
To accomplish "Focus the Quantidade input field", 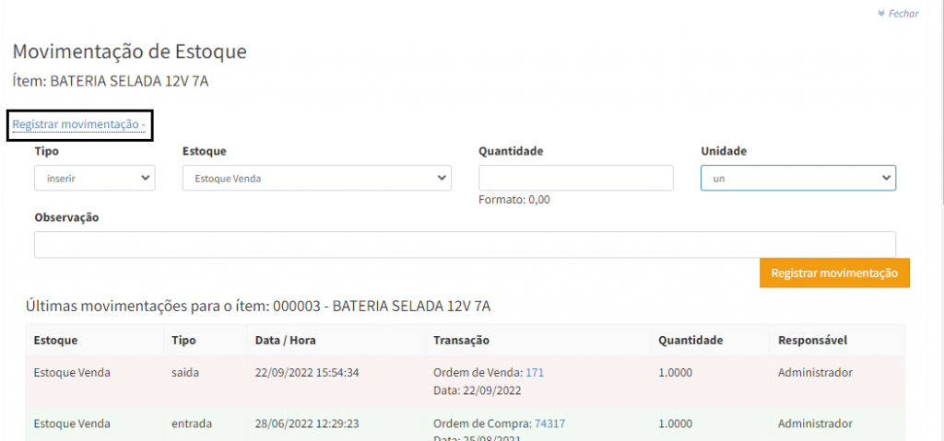I will click(x=575, y=178).
